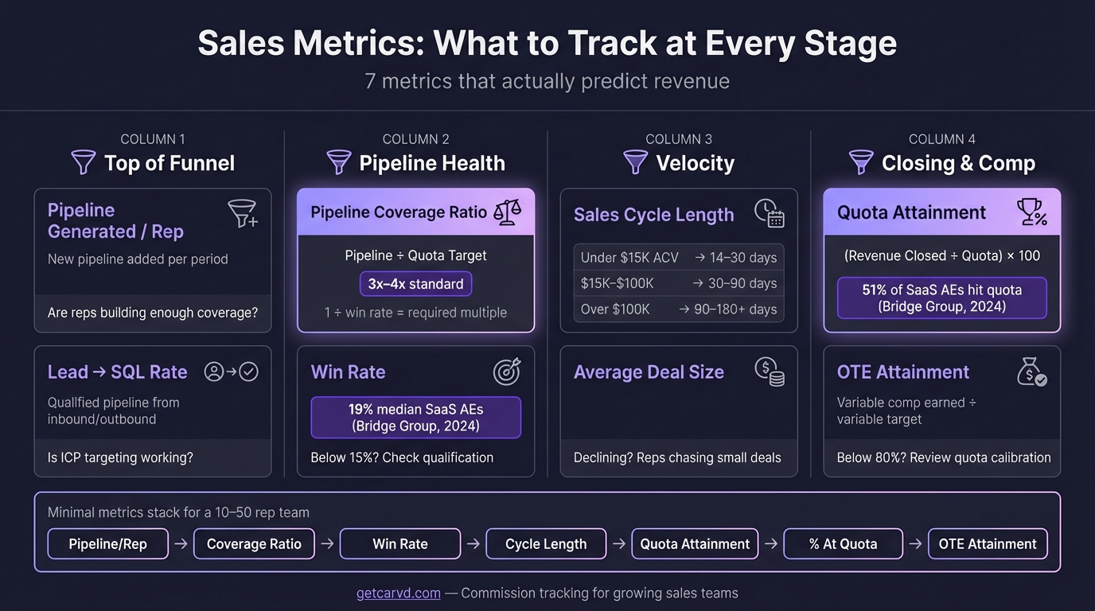Click the funnel icon beside Pipeline Health
This screenshot has width=1095, height=611.
coord(339,162)
